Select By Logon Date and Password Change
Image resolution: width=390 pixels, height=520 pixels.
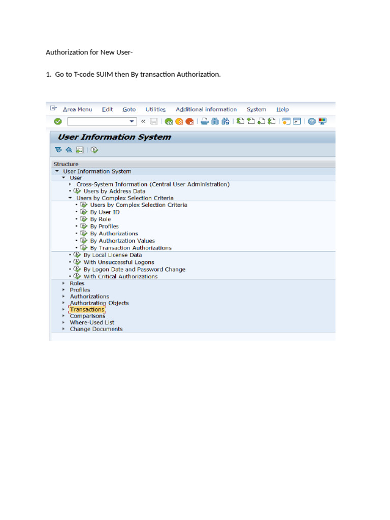[x=134, y=269]
